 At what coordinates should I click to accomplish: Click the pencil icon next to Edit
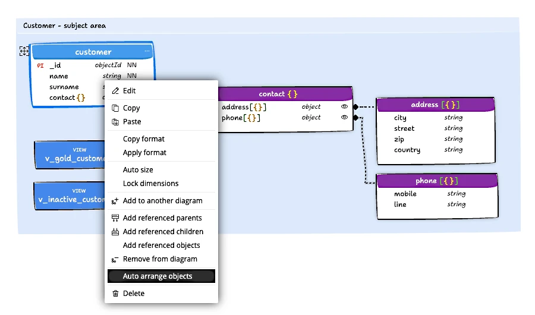(115, 91)
